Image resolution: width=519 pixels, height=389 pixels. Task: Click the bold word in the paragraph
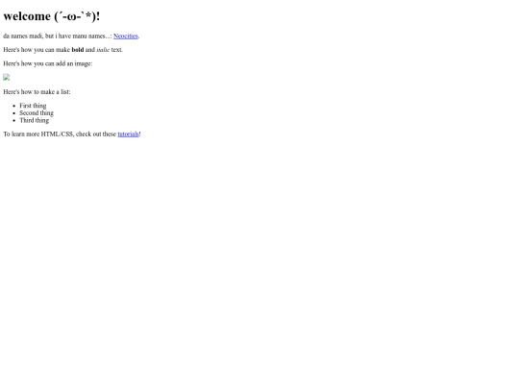(x=78, y=50)
